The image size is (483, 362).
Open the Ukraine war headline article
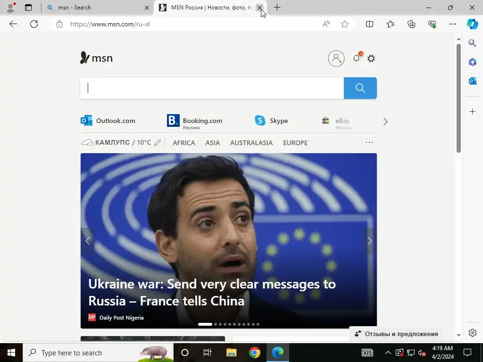point(212,292)
